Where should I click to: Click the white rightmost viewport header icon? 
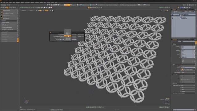coord(52,10)
